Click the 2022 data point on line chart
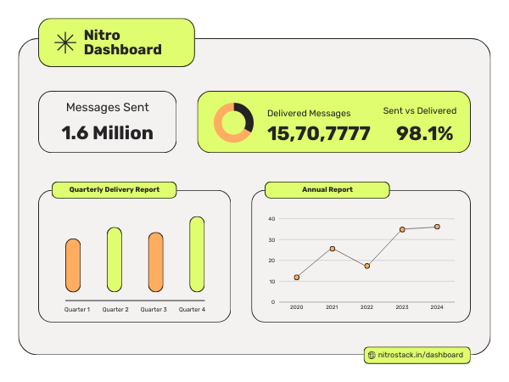This screenshot has width=509, height=382. (367, 266)
